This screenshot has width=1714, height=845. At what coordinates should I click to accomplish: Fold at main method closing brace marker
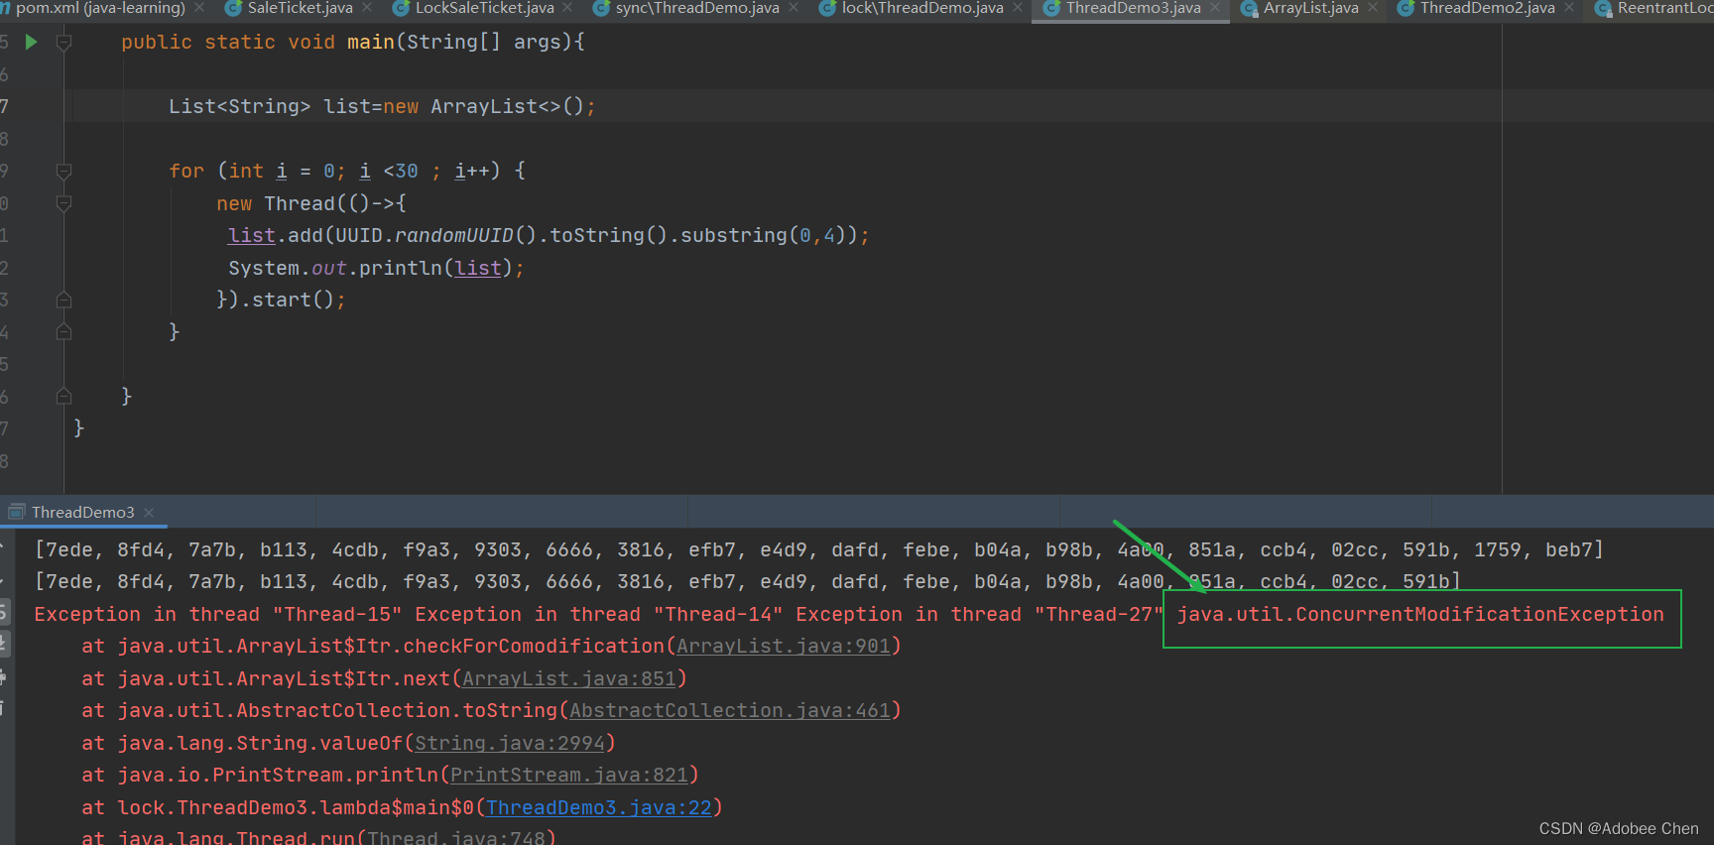click(63, 396)
